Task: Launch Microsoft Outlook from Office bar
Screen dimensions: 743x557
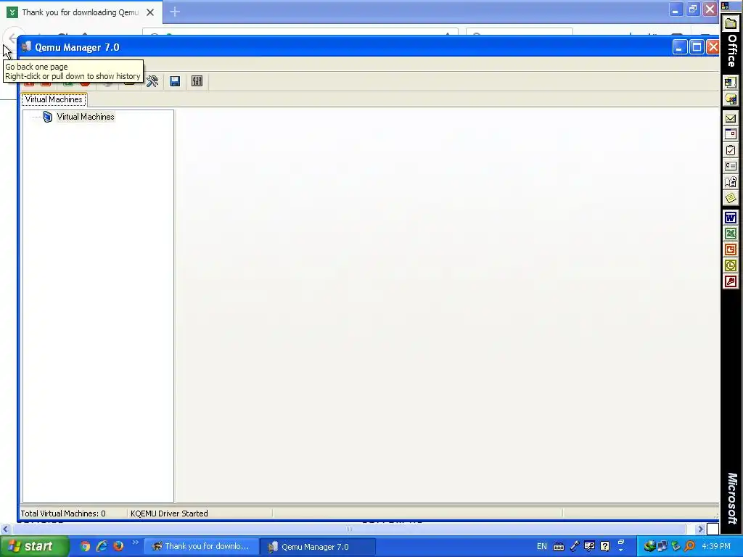Action: coord(731,265)
